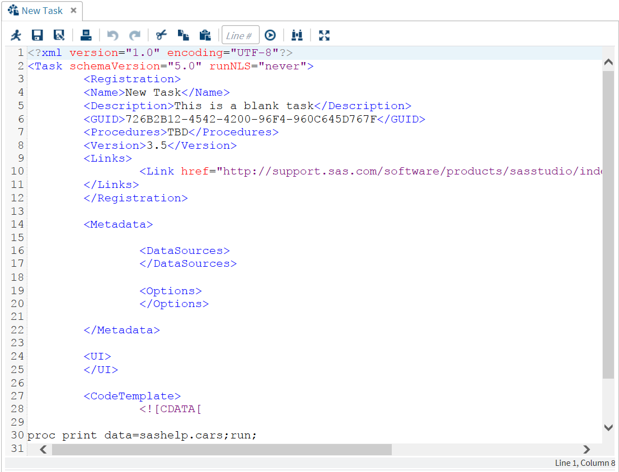Cut selection with the scissors icon
The image size is (619, 472).
click(161, 35)
